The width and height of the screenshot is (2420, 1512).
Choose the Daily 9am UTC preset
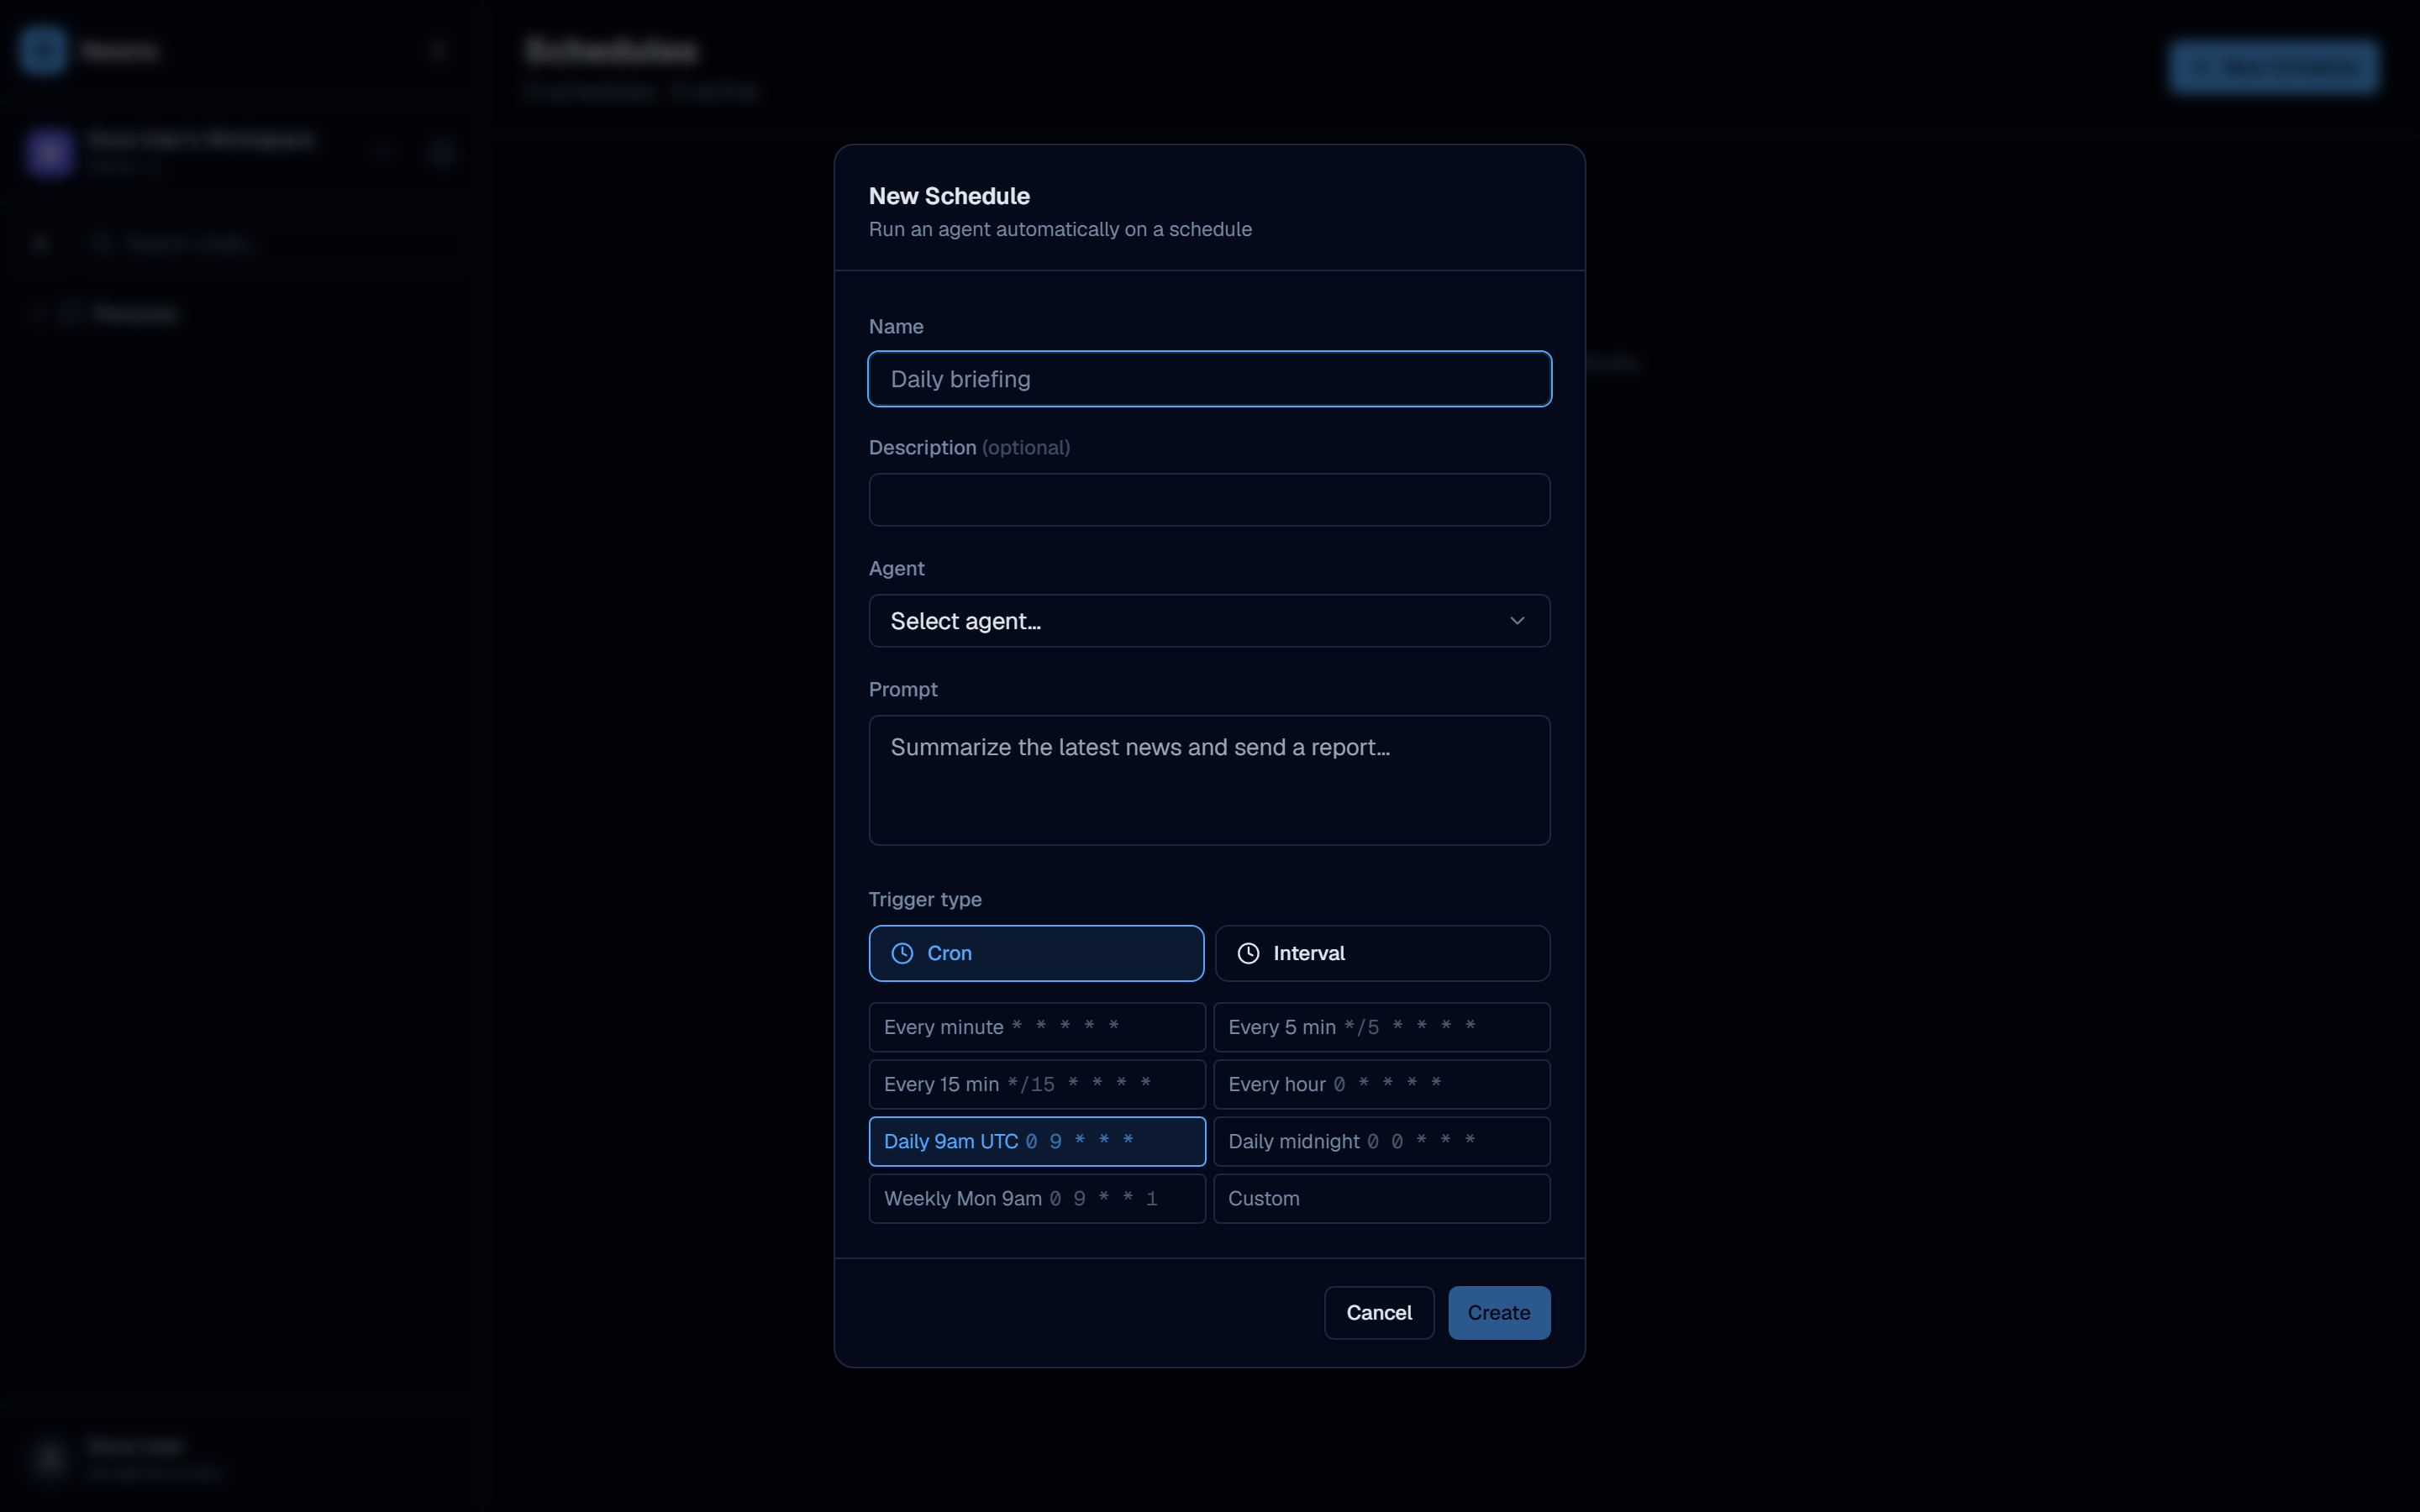click(1037, 1141)
